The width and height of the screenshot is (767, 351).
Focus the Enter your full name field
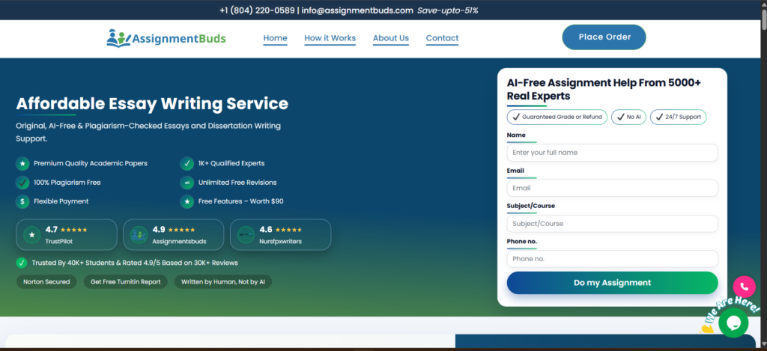pyautogui.click(x=613, y=153)
